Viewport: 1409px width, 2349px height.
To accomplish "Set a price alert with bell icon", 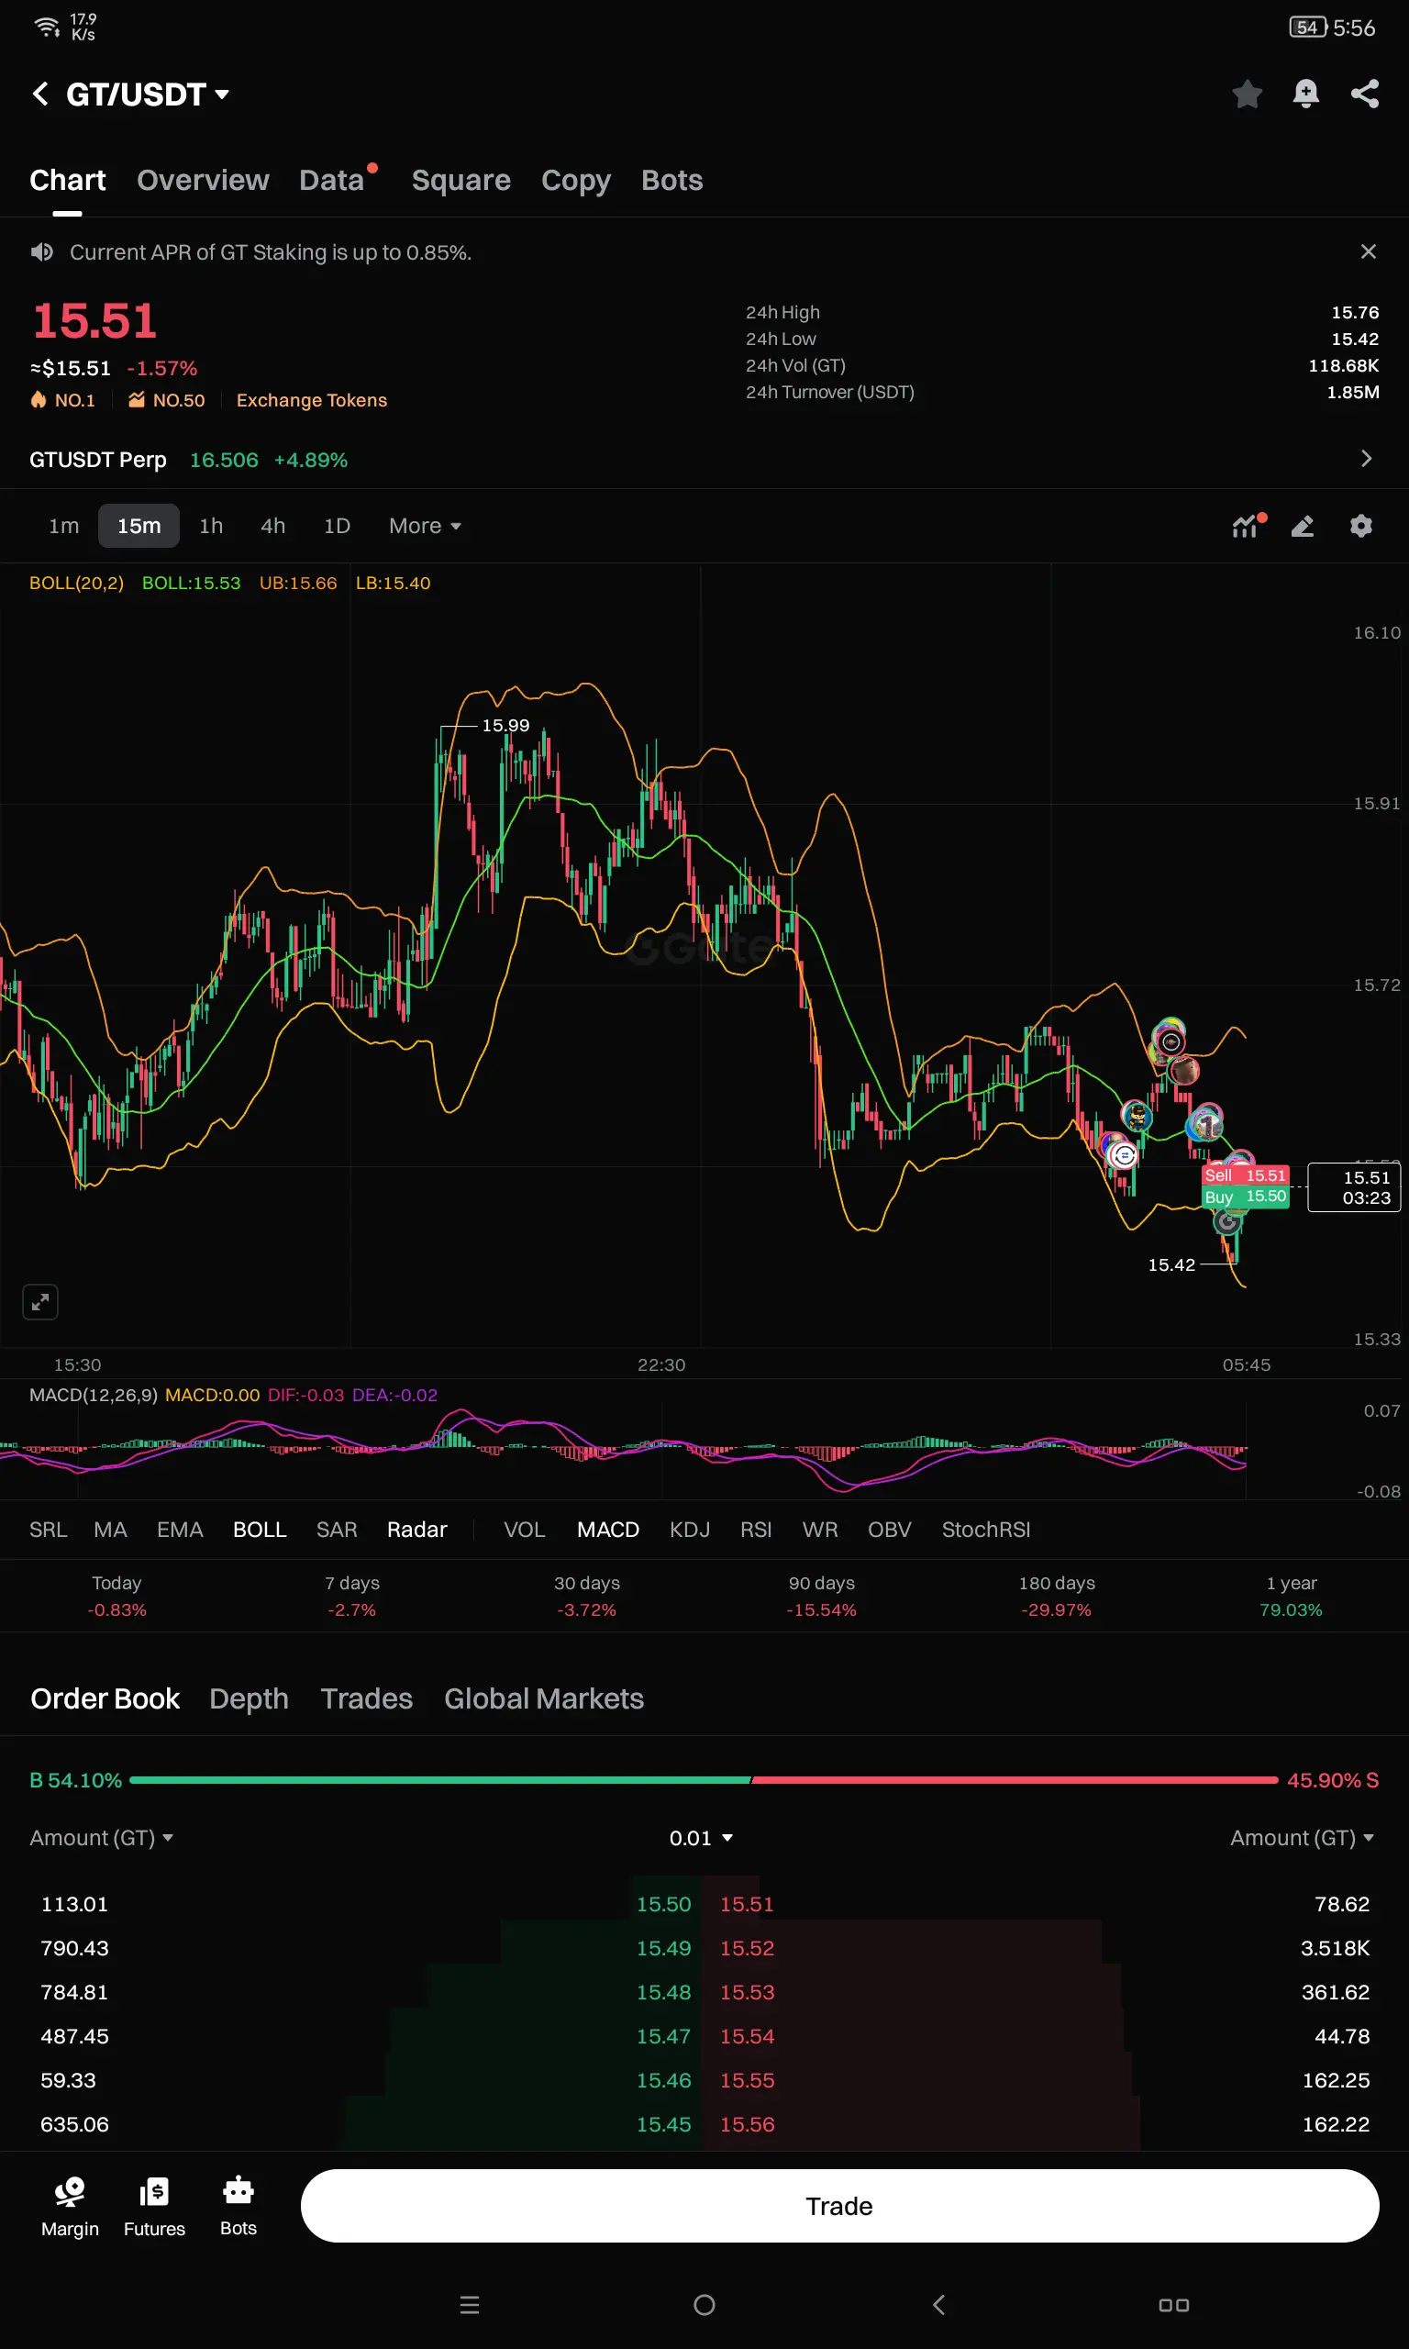I will 1305,93.
